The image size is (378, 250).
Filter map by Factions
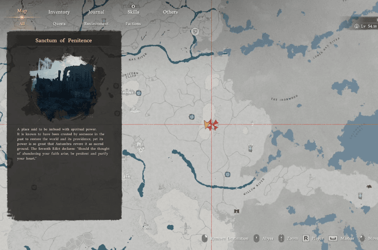[133, 24]
